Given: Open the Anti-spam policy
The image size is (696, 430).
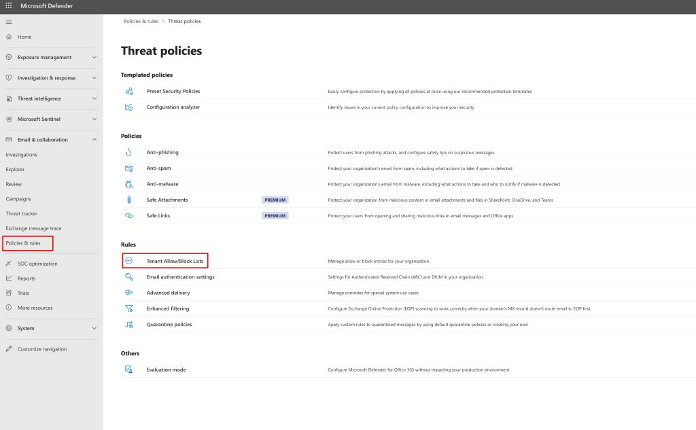Looking at the screenshot, I should pos(158,168).
